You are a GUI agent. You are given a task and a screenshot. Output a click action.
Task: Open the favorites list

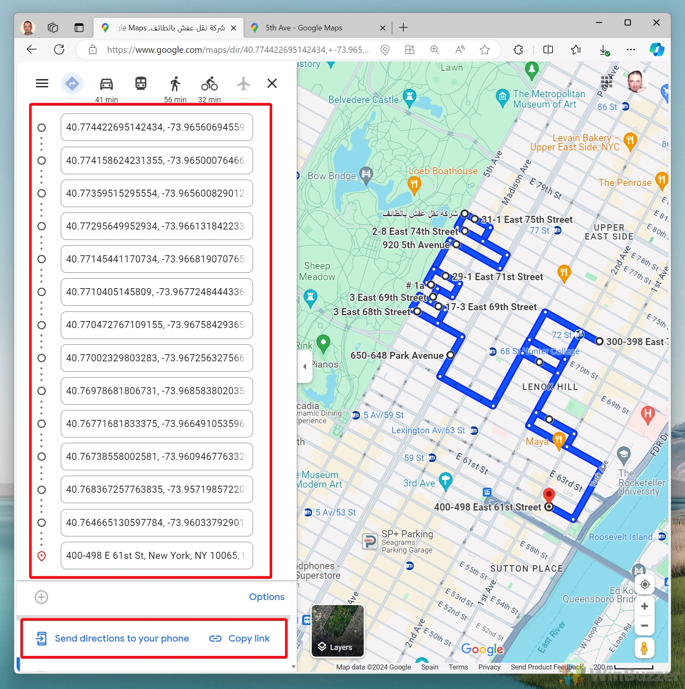[x=576, y=50]
